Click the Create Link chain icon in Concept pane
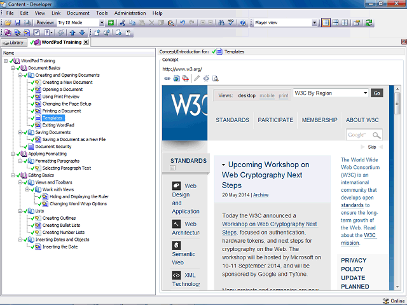 (x=167, y=78)
